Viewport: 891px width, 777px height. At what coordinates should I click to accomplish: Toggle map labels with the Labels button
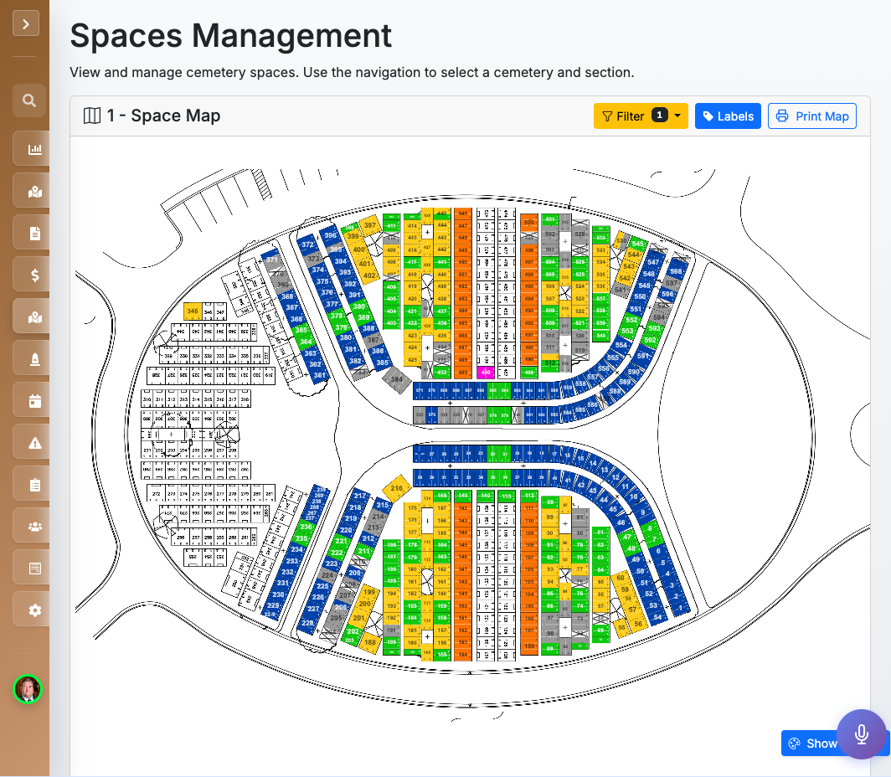(727, 116)
